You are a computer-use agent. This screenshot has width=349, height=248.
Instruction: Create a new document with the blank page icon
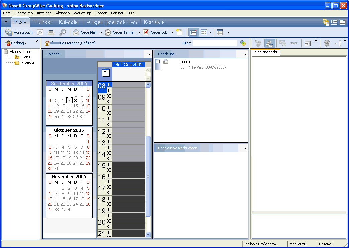179,32
